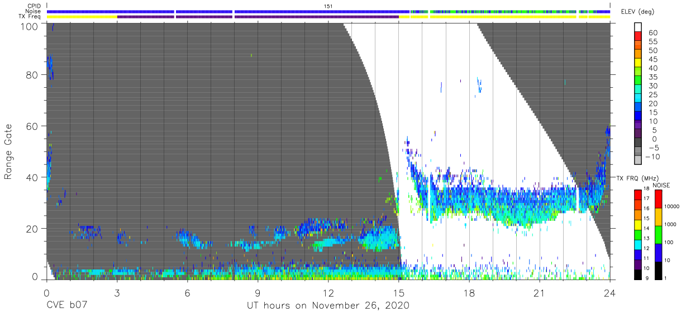
Task: Click the "60" tick on the Range Gate axis
Action: (33, 126)
